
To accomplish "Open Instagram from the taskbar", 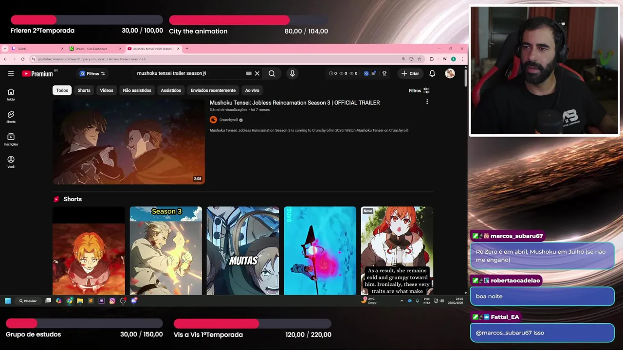I will point(112,301).
